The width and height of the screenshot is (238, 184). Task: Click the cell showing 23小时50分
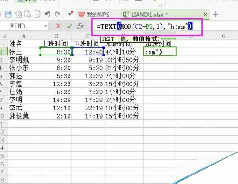124,60
